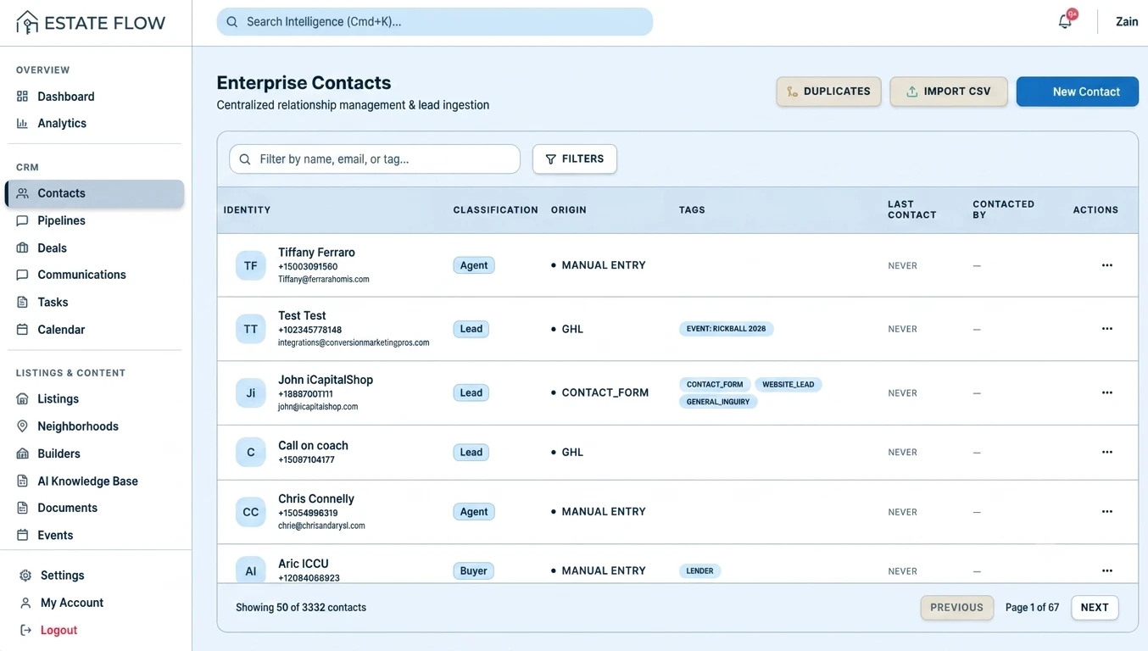Click the Settings gear icon
Image resolution: width=1148 pixels, height=651 pixels.
[25, 576]
